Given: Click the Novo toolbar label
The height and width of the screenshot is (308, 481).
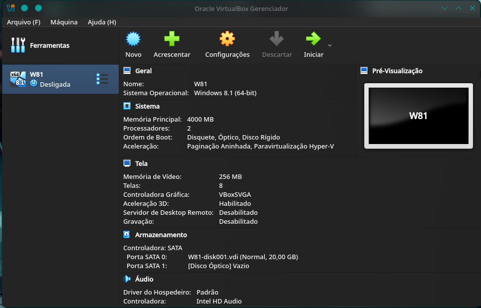Looking at the screenshot, I should pyautogui.click(x=133, y=54).
